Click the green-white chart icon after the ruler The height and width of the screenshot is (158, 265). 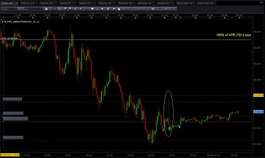tap(114, 9)
